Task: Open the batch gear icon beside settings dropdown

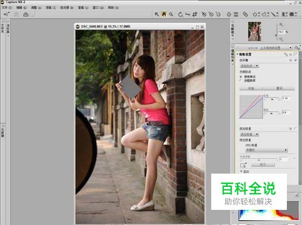Action: click(x=297, y=48)
